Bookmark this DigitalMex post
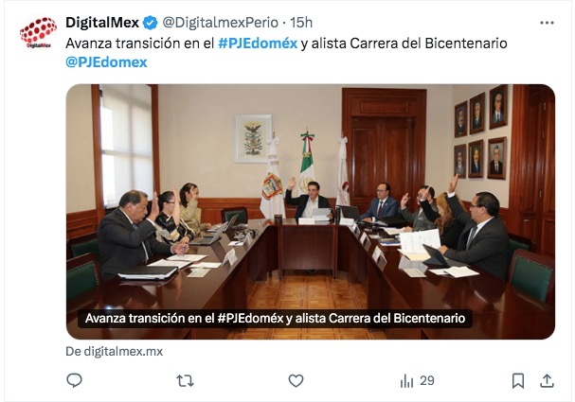This screenshot has height=402, width=575. (518, 381)
